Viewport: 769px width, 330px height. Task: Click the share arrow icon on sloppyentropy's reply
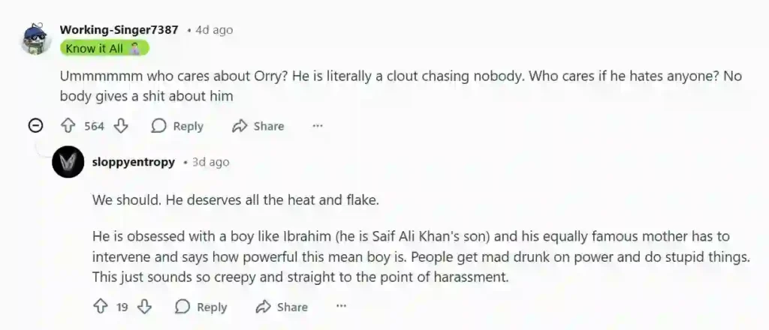[x=263, y=307]
